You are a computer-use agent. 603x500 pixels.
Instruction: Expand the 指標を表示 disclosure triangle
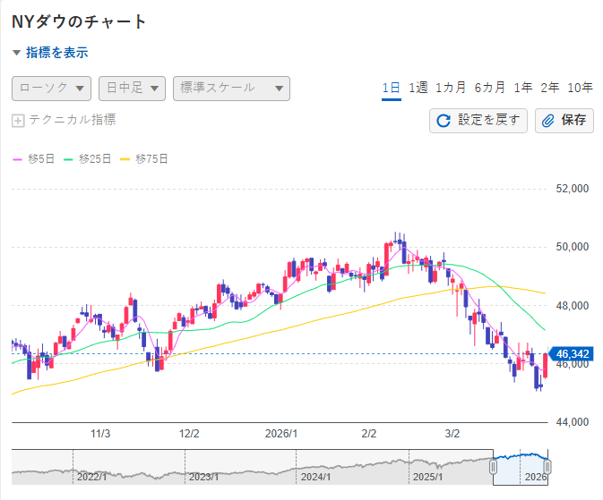[x=16, y=53]
